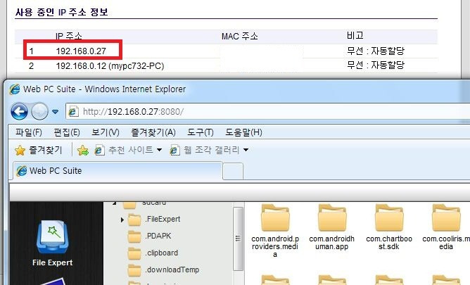Click the .downloadTemp folder icon

pos(134,270)
